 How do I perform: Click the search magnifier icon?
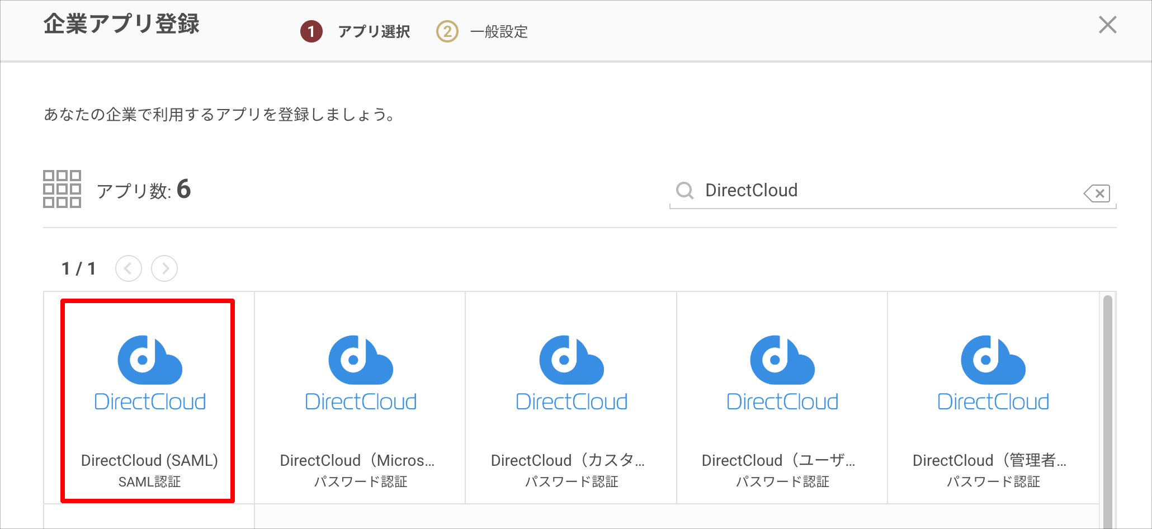point(684,191)
